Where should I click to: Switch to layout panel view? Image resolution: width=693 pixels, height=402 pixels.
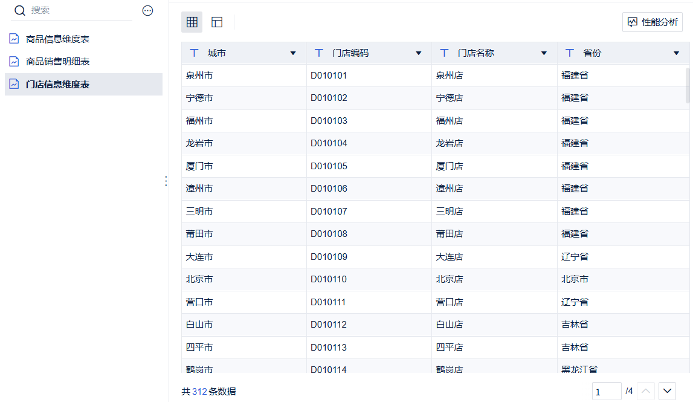point(217,22)
